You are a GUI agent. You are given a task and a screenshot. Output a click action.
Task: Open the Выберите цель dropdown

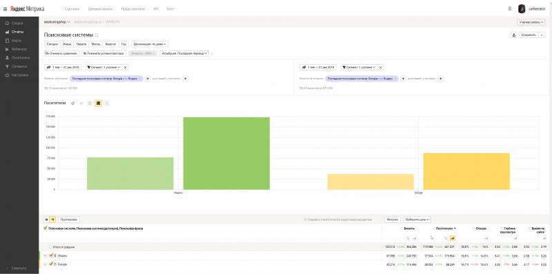tap(417, 219)
